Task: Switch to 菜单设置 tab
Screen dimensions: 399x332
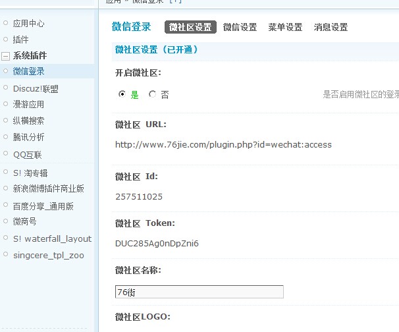Action: [x=285, y=27]
